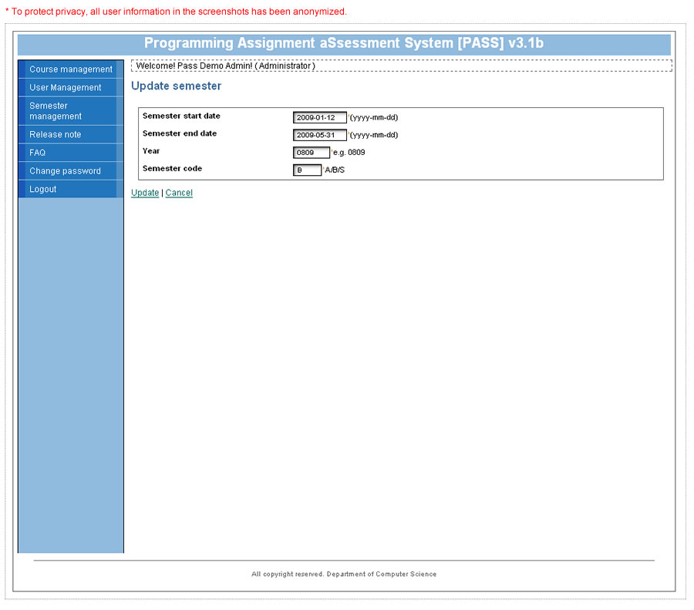Click the Update semester heading

tap(176, 86)
